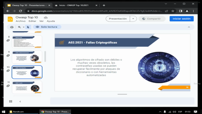Image resolution: width=202 pixels, height=114 pixels.
Task: Open the volume tray icon
Action: (174, 112)
